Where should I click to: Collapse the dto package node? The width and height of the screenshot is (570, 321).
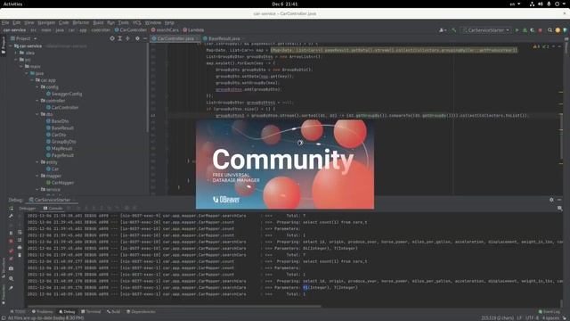(x=37, y=114)
